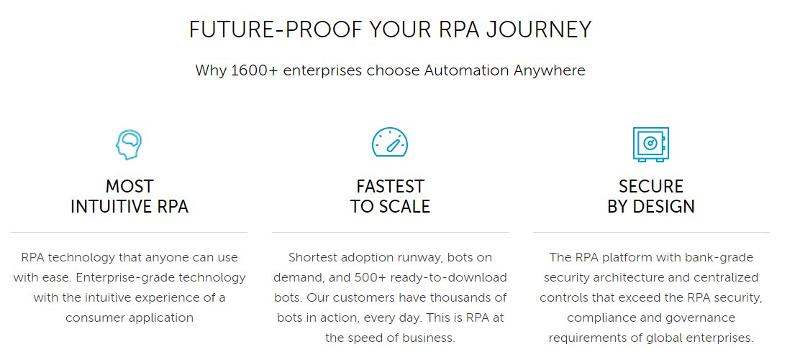Click paragraph starting 'RPA technology that anyone'
Viewport: 800px width, 362px height.
point(129,288)
